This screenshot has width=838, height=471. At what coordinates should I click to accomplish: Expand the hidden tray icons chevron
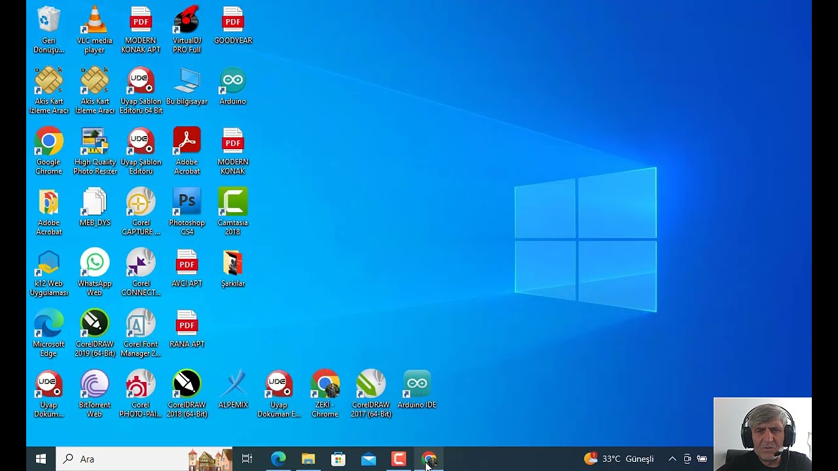tap(672, 459)
